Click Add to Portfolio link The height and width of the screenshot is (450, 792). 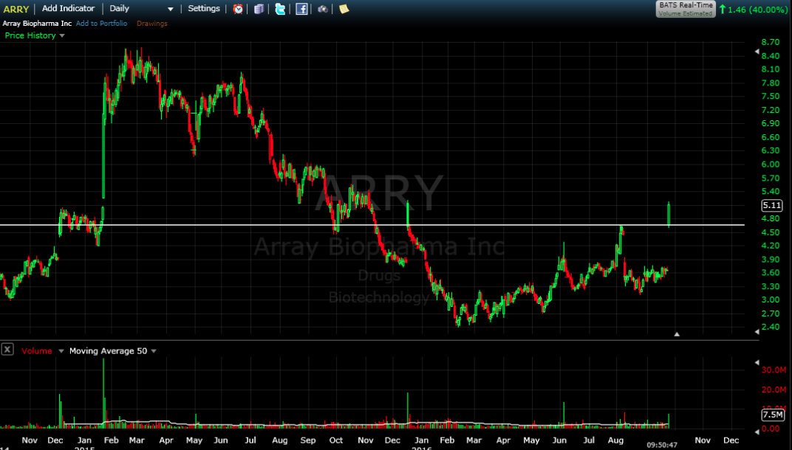(x=101, y=23)
